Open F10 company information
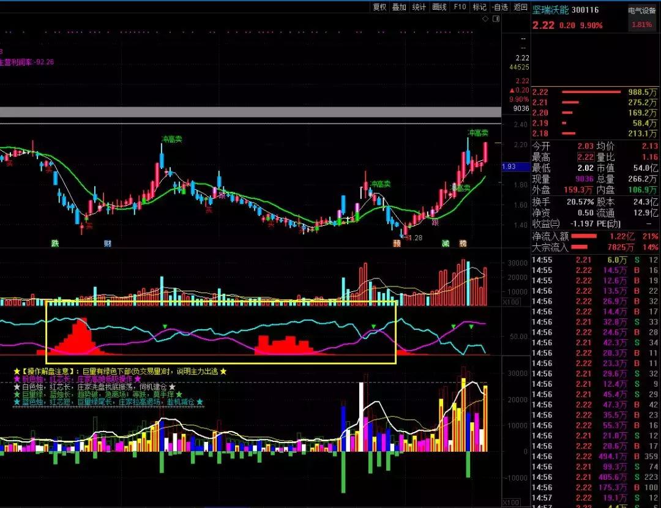Image resolution: width=661 pixels, height=508 pixels. click(x=460, y=7)
